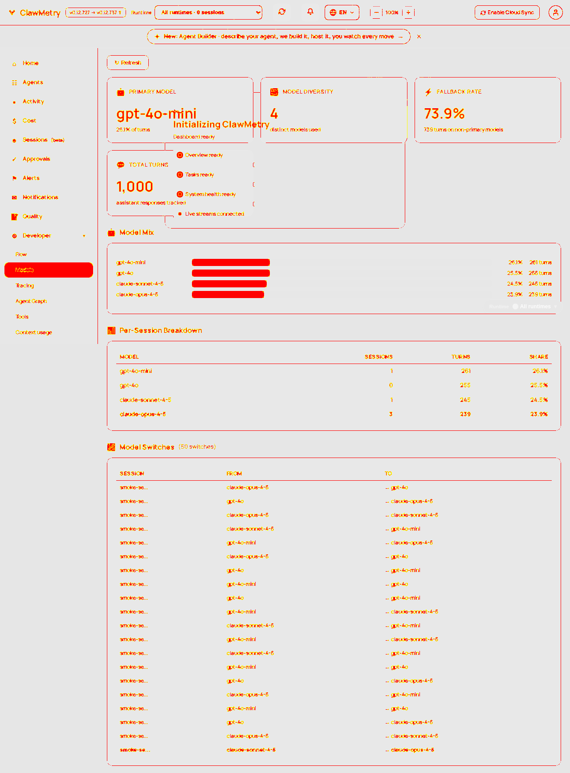Screen dimensions: 570x773
Task: Open the user account avatar
Action: pyautogui.click(x=555, y=12)
